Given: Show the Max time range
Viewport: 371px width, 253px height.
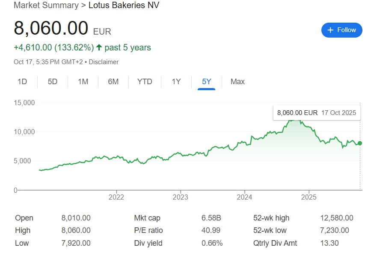Looking at the screenshot, I should pyautogui.click(x=237, y=82).
